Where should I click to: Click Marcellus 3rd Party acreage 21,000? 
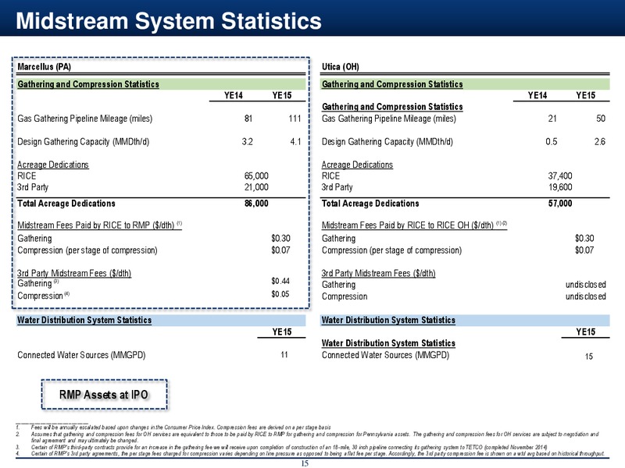(x=256, y=187)
